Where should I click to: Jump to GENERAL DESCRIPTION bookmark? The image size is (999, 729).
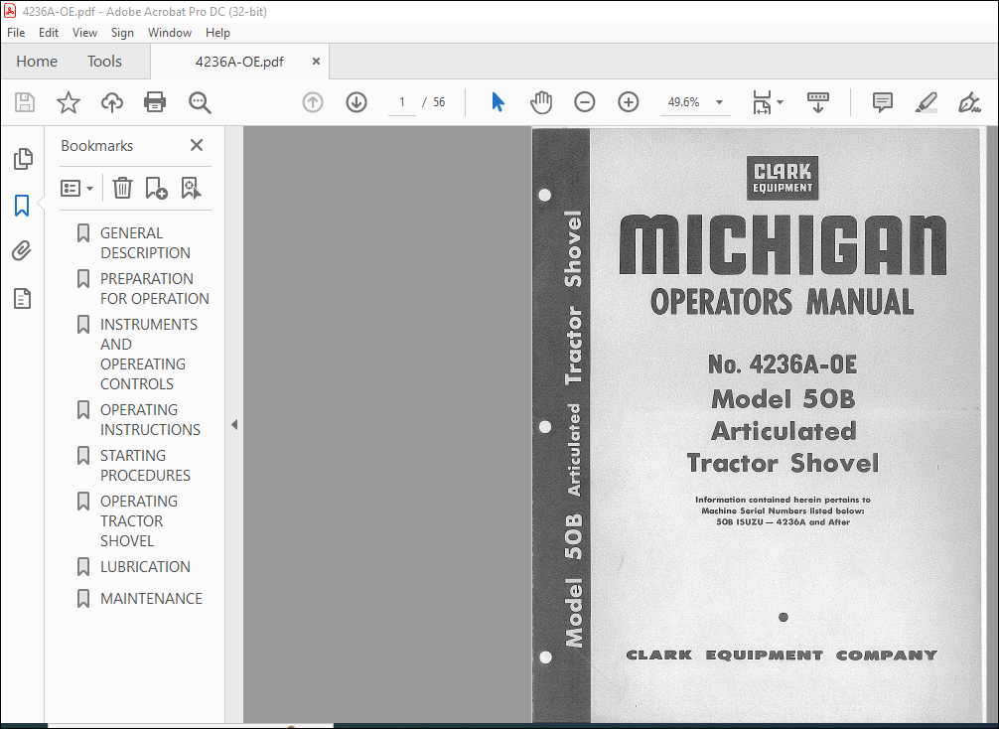(x=145, y=242)
